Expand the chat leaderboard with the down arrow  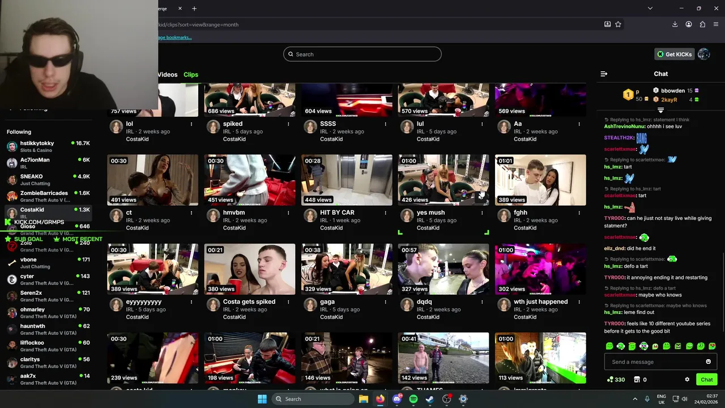[660, 110]
